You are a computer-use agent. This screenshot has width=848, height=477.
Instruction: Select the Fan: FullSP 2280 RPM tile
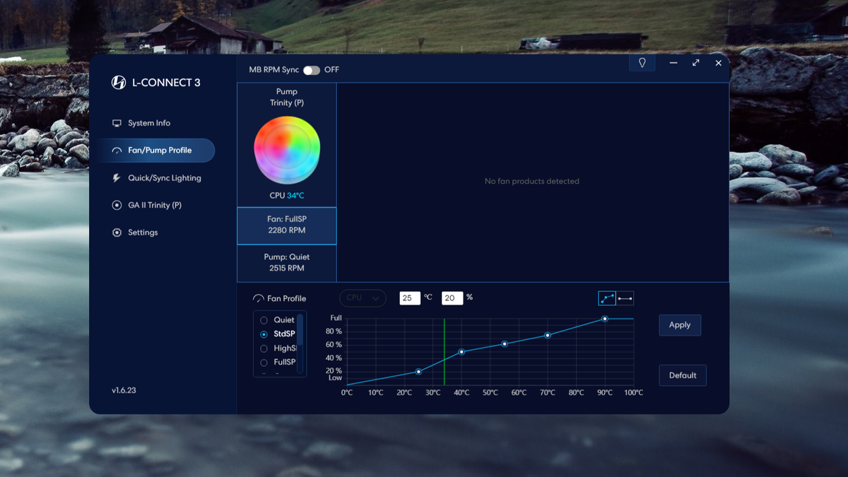tap(287, 225)
